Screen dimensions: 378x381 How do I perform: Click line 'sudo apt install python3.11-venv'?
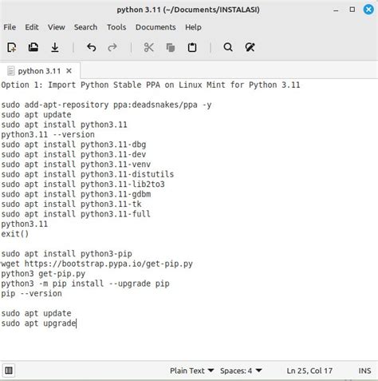(76, 165)
